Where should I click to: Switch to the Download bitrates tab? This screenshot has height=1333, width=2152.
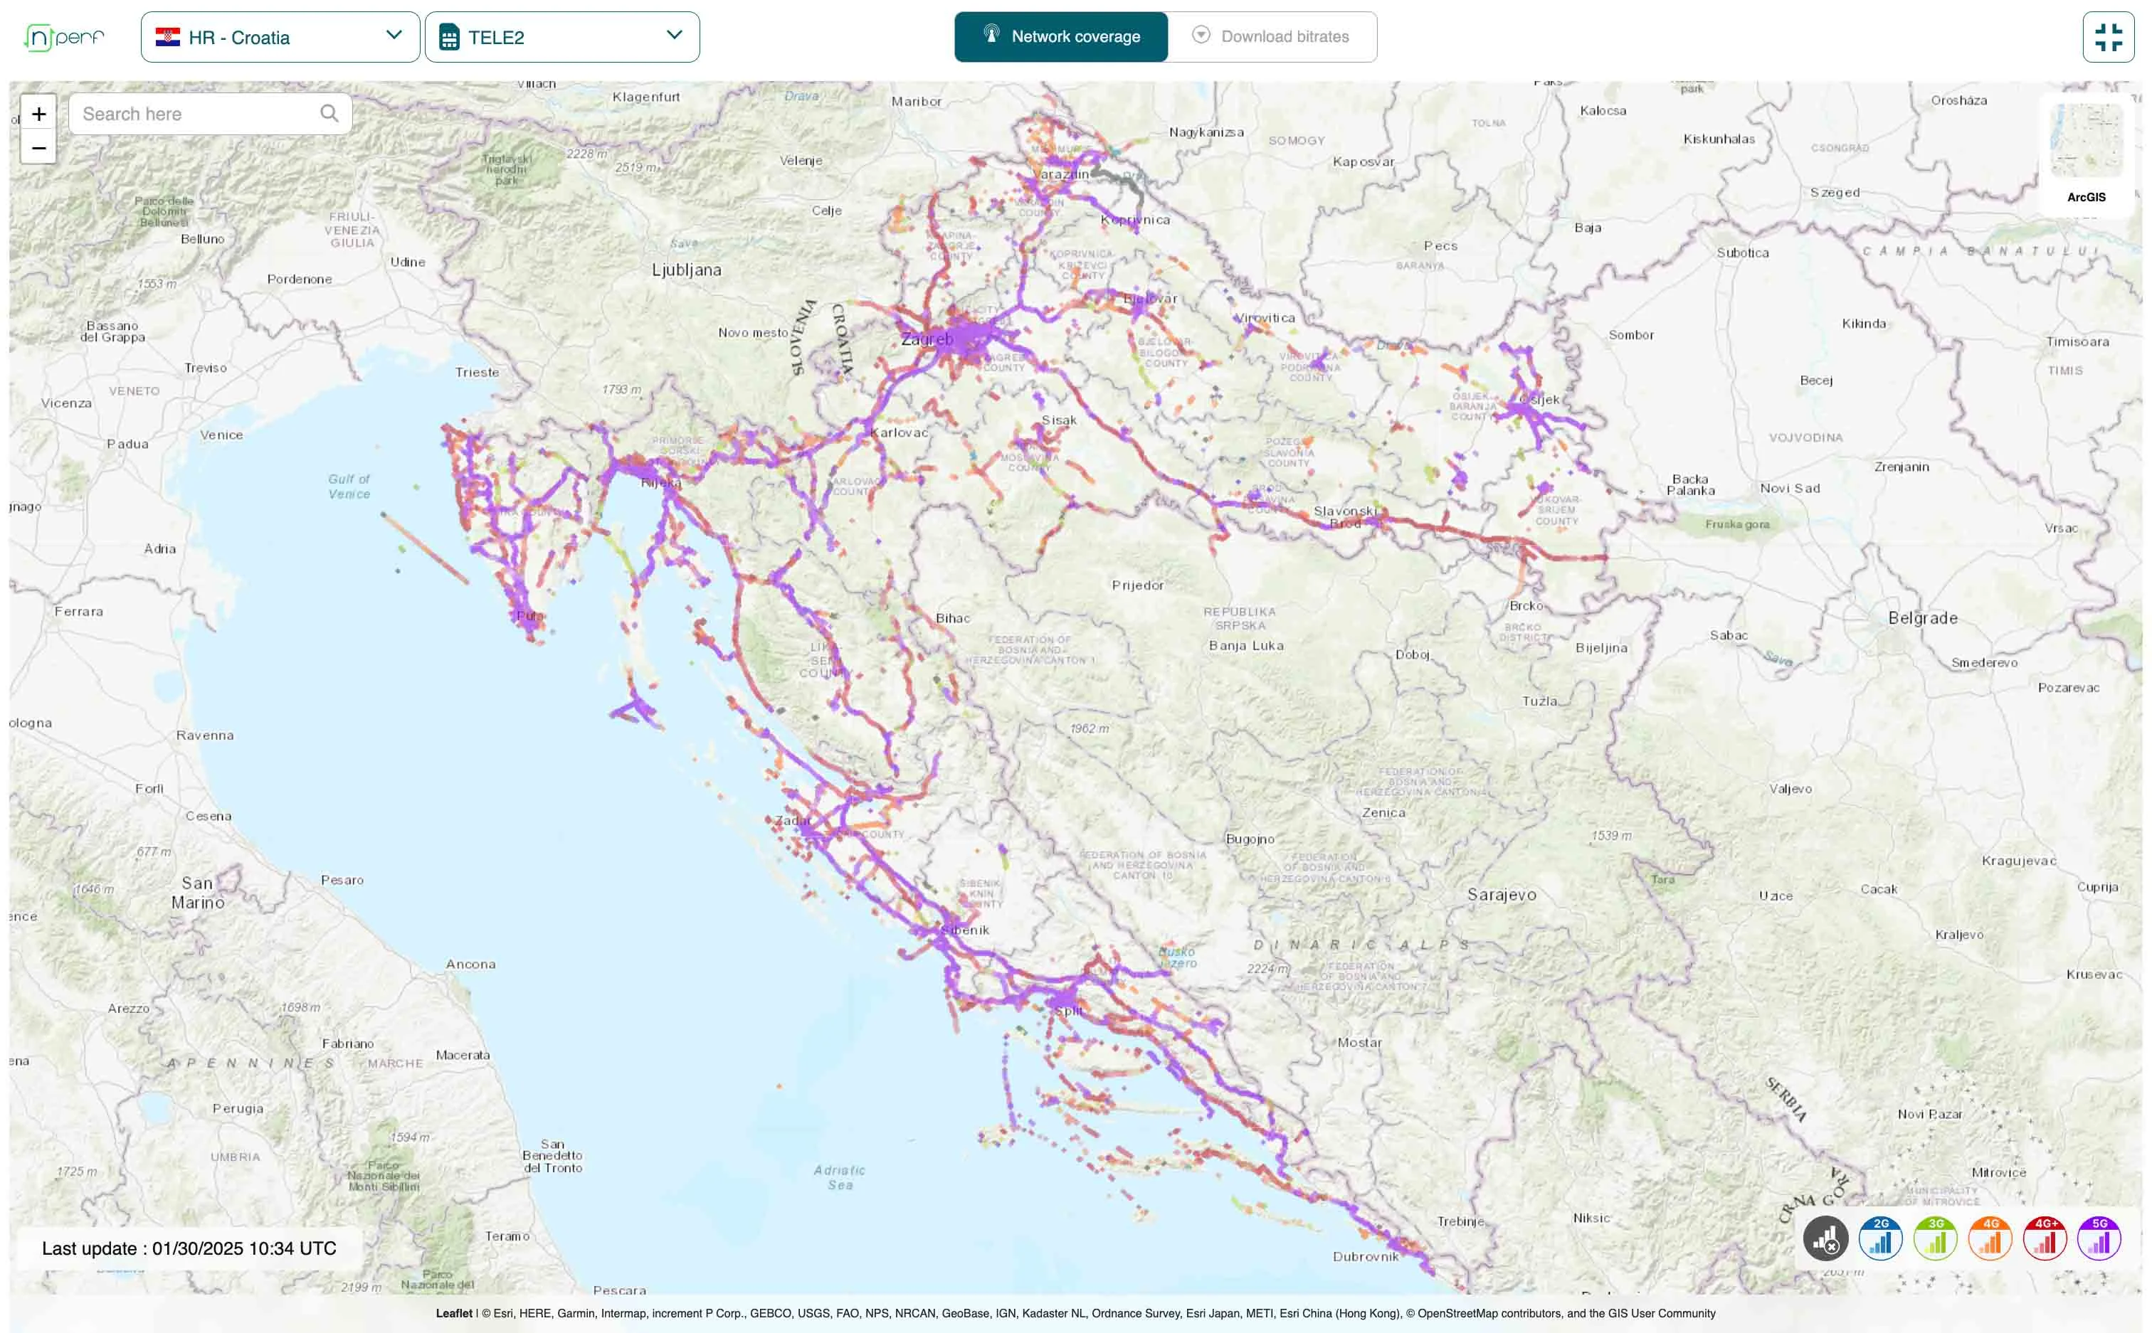[x=1272, y=37]
